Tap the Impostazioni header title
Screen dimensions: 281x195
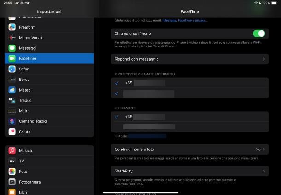tap(49, 11)
